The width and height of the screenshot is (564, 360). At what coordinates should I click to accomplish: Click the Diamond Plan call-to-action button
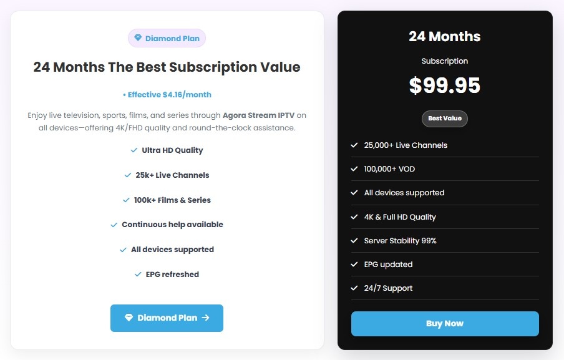[x=167, y=318]
